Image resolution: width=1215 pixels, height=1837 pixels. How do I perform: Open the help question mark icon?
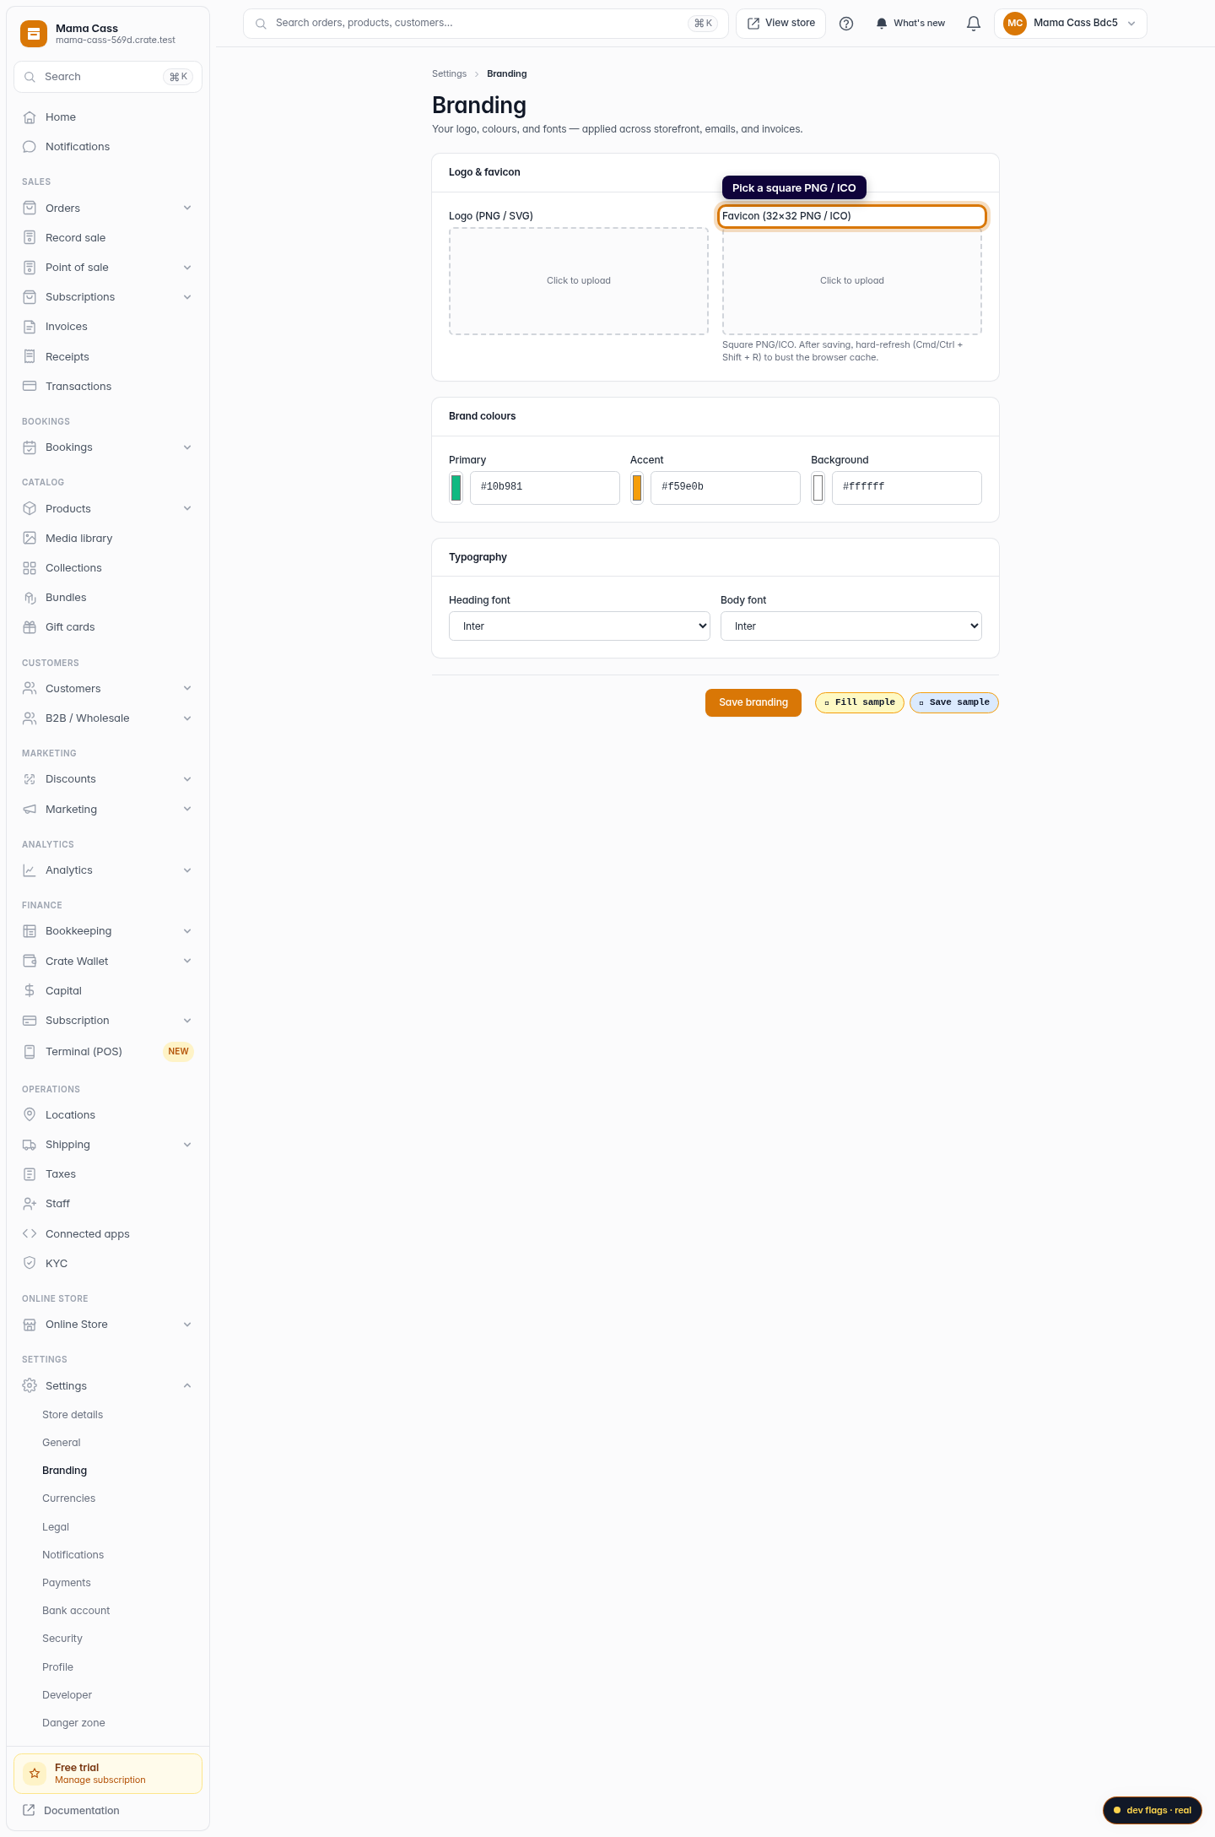[846, 24]
